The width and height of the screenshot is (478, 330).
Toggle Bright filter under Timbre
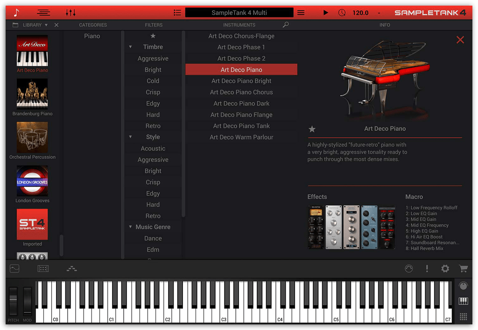(x=153, y=70)
